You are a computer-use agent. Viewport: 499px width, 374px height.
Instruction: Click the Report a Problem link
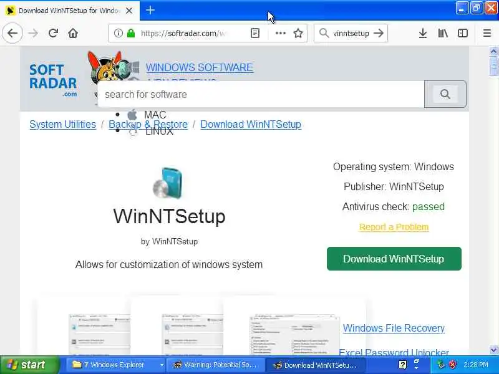(394, 227)
